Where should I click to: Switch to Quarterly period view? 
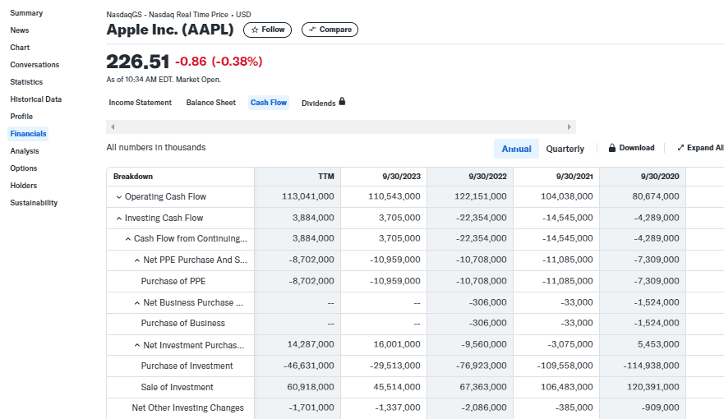pos(565,149)
